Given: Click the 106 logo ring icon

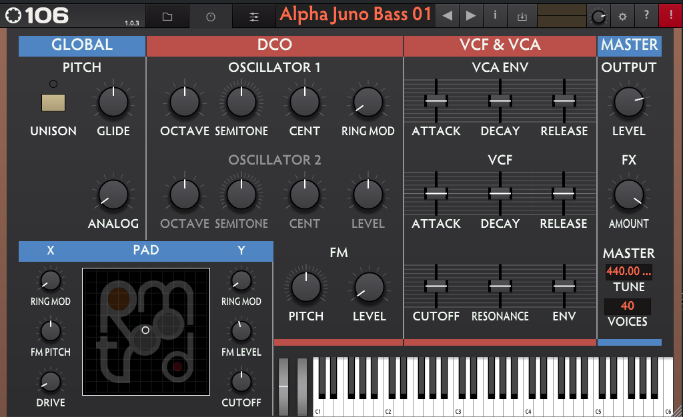Looking at the screenshot, I should [x=13, y=15].
